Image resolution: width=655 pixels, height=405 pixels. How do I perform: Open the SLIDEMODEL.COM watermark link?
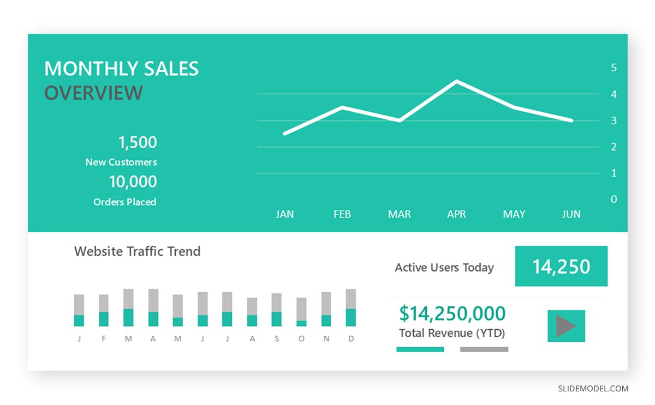pyautogui.click(x=593, y=389)
